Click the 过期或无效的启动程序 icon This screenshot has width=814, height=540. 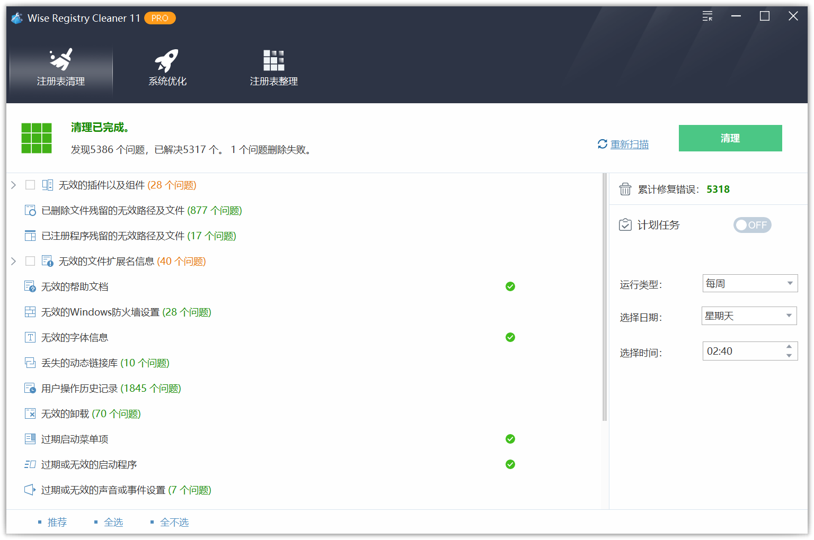pyautogui.click(x=30, y=464)
